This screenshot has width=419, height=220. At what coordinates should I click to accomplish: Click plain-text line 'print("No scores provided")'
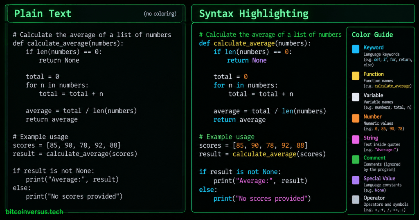74,197
